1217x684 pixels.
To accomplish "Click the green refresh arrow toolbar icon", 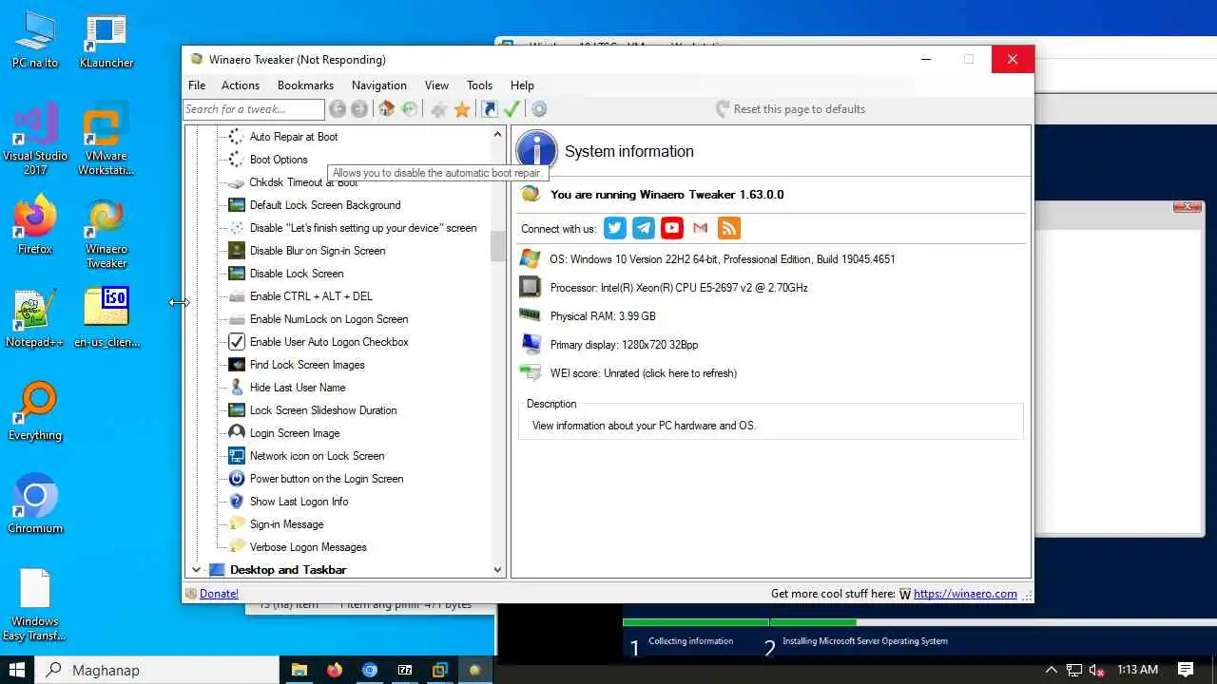I will [409, 109].
